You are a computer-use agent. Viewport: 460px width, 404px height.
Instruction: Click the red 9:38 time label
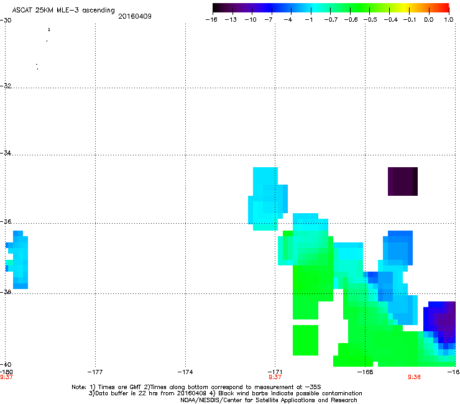coord(414,377)
